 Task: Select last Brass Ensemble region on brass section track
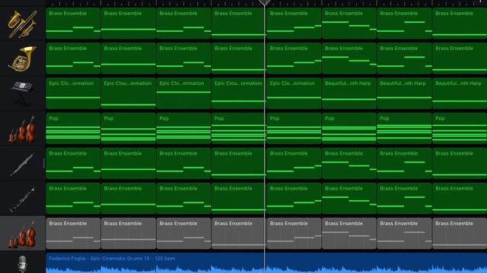[x=460, y=24]
